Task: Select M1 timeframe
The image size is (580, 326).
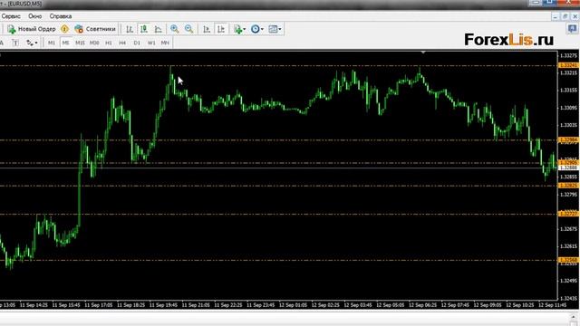Action: click(x=52, y=43)
